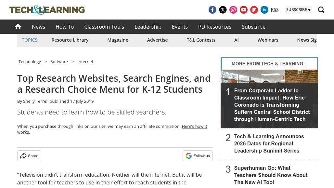This screenshot has height=188, width=334.
Task: Click the YouTube channel icon
Action: (244, 10)
